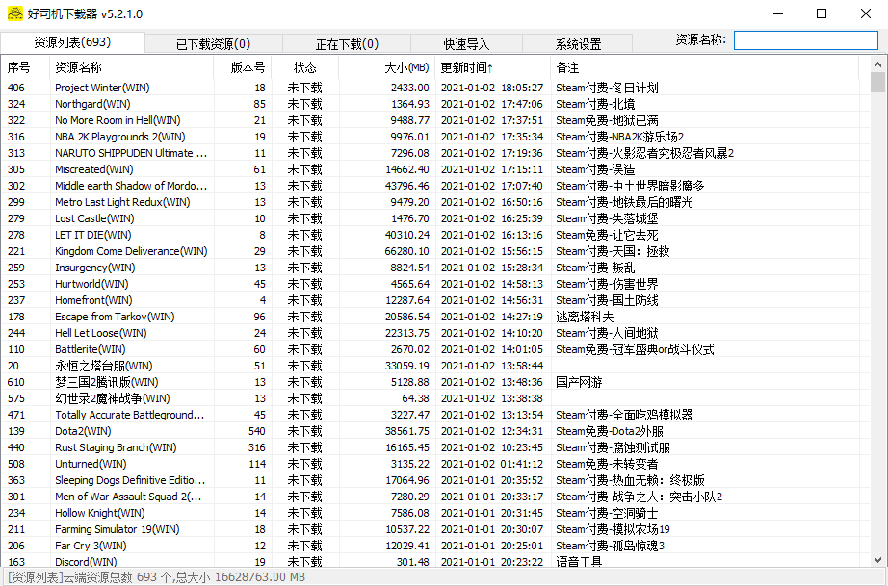Select Project Winter(WIN) row
This screenshot has height=586, width=888.
435,88
